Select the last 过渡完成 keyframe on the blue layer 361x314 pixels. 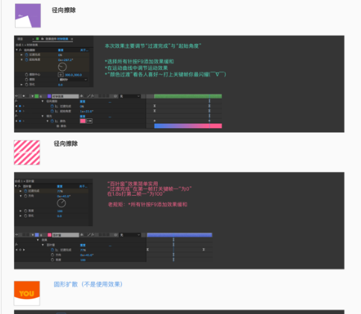(203, 249)
